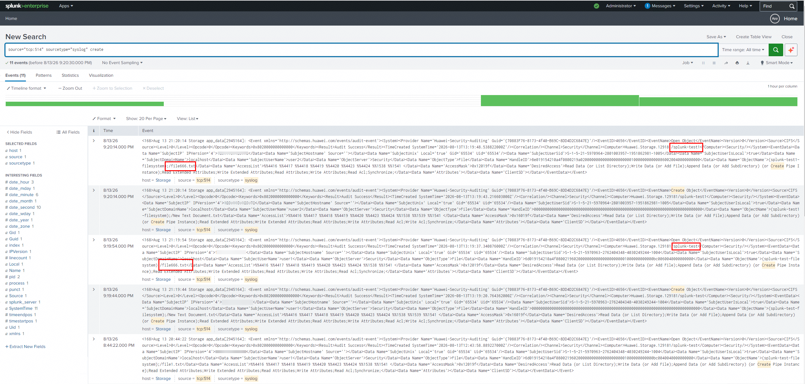Run search with green magnifier button
The image size is (805, 384).
(776, 50)
